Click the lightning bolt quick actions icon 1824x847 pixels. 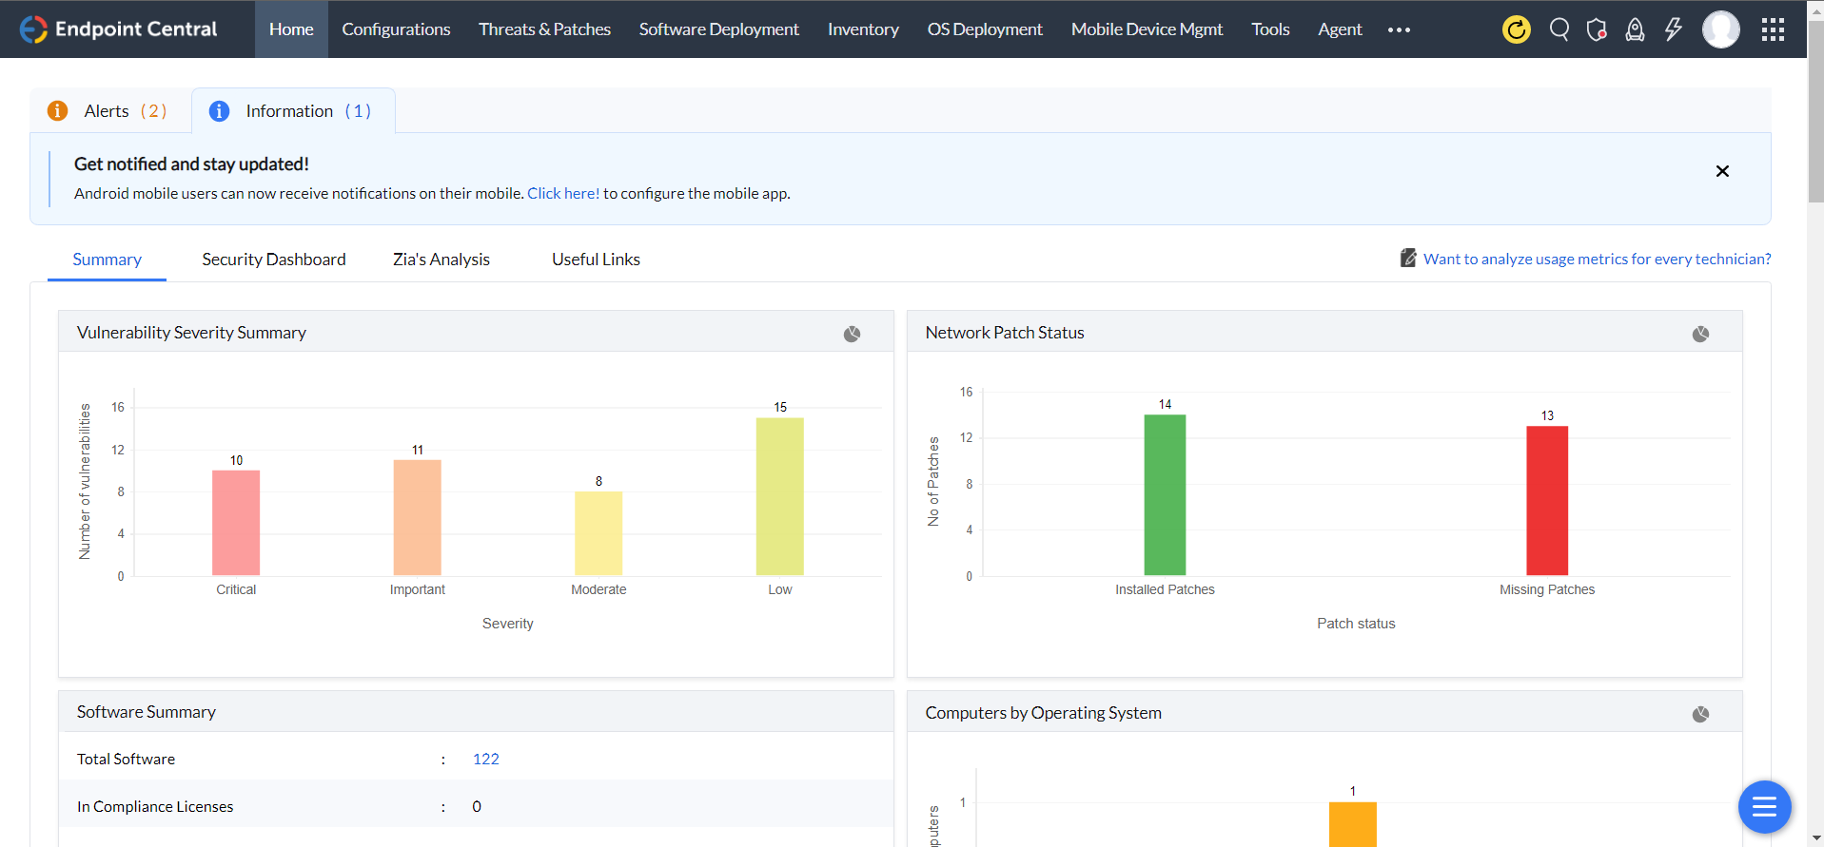[1673, 29]
